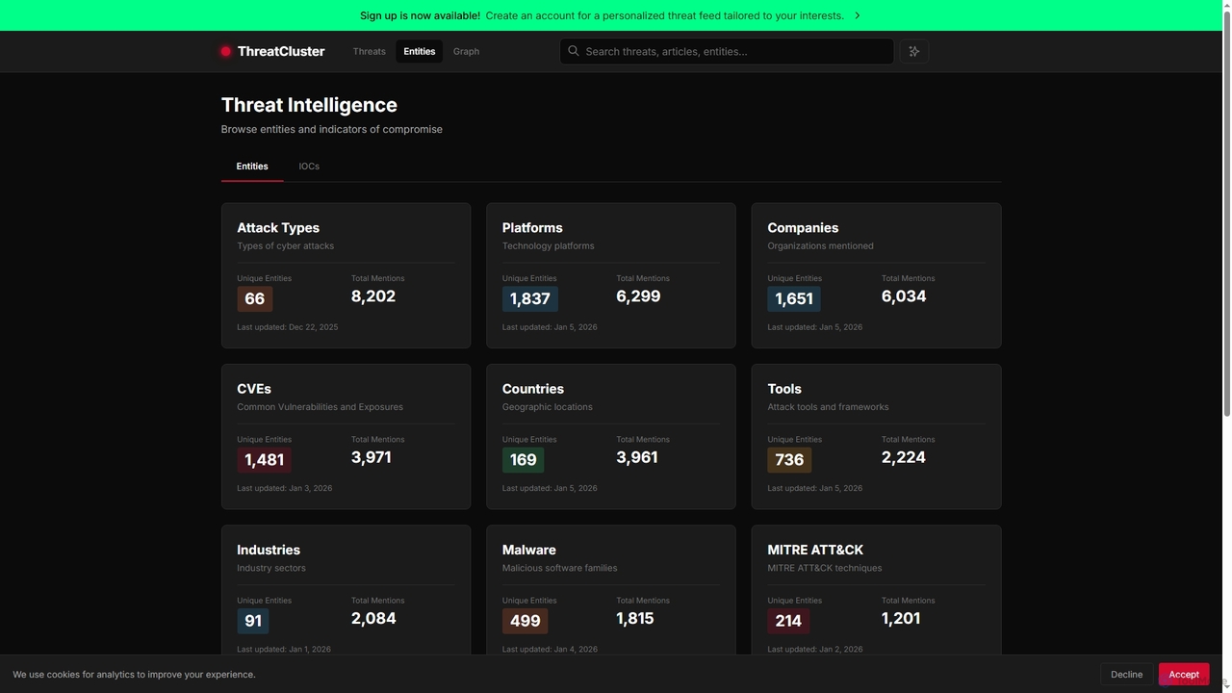Click the 169 Countries badge
The height and width of the screenshot is (693, 1232).
524,460
